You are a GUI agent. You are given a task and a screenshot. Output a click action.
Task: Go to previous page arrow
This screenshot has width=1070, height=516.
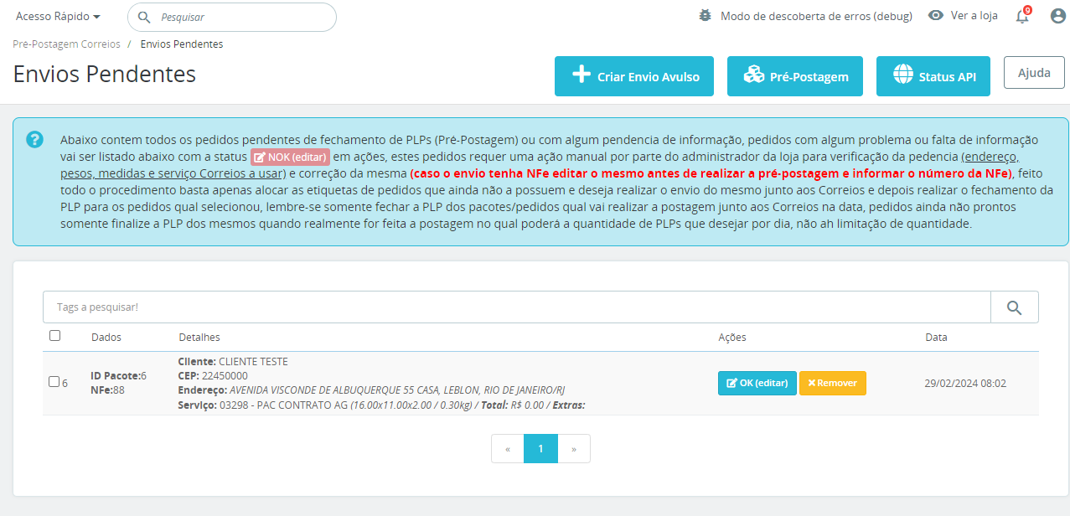tap(508, 449)
